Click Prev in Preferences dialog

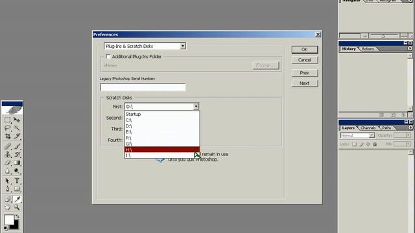coord(305,73)
